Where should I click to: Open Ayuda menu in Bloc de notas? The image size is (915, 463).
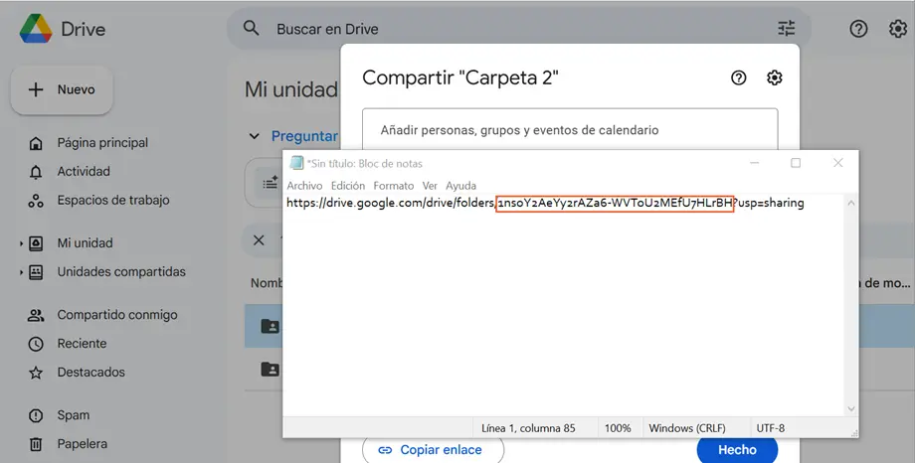pyautogui.click(x=461, y=186)
